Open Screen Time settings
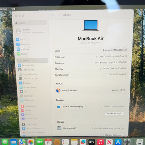This screenshot has height=145, width=145. (x=29, y=119)
